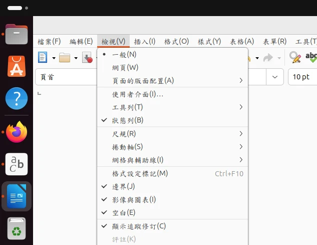Screen dimensions: 317x245
Task: Click the Activities pill in top bar
Action: [15, 8]
